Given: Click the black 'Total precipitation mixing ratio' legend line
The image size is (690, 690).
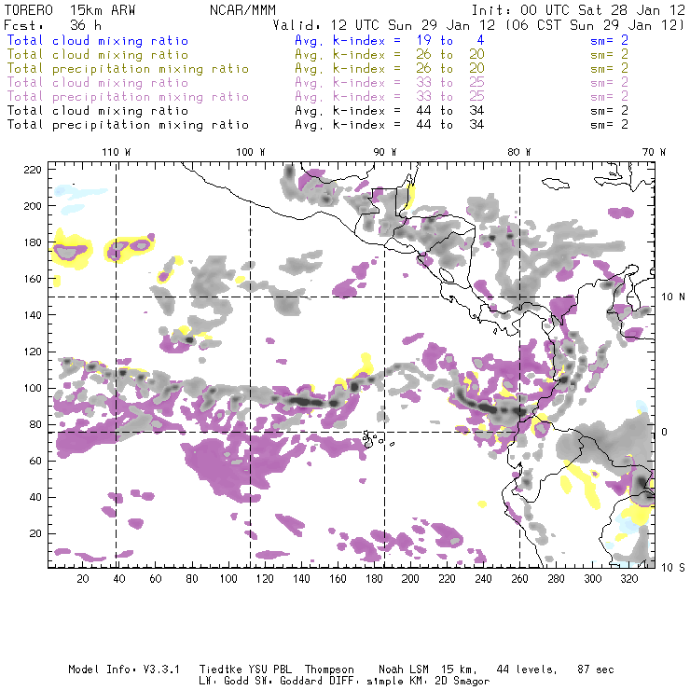Looking at the screenshot, I should click(x=128, y=125).
